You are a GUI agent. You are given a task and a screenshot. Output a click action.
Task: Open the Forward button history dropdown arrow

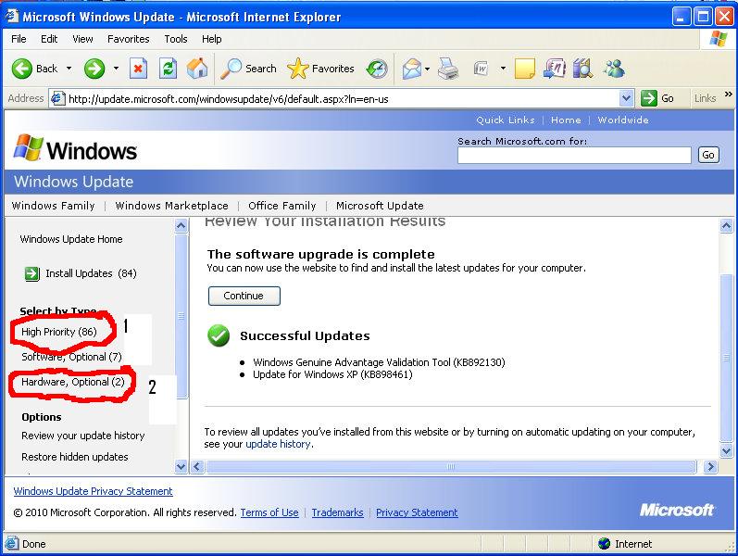coord(116,69)
